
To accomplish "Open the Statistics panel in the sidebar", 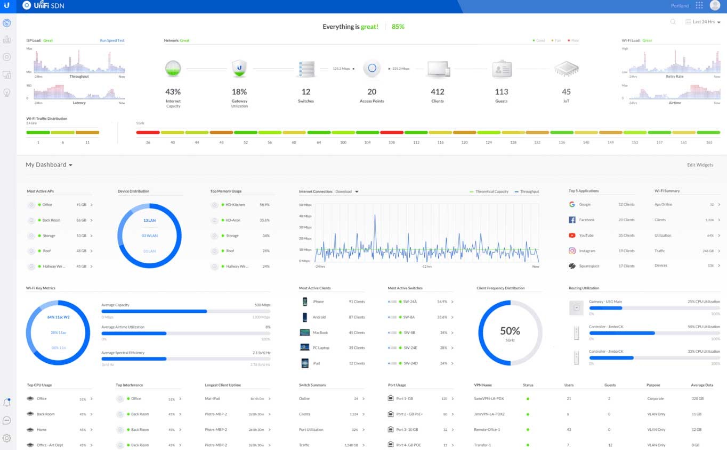I will 7,39.
